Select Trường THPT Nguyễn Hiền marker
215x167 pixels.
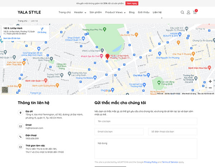click(62, 75)
